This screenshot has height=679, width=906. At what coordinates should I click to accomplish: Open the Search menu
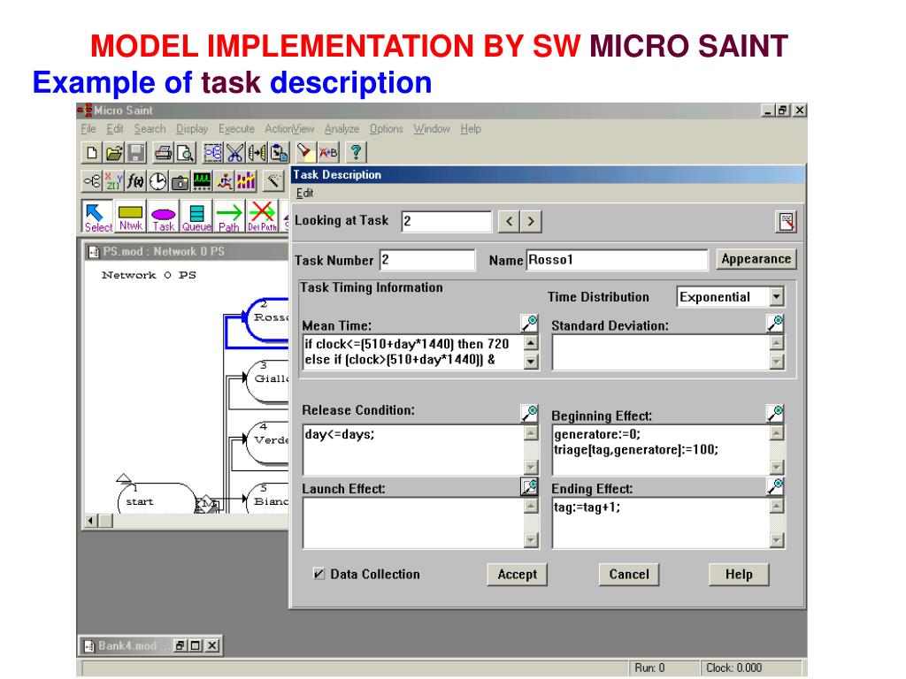click(x=150, y=129)
